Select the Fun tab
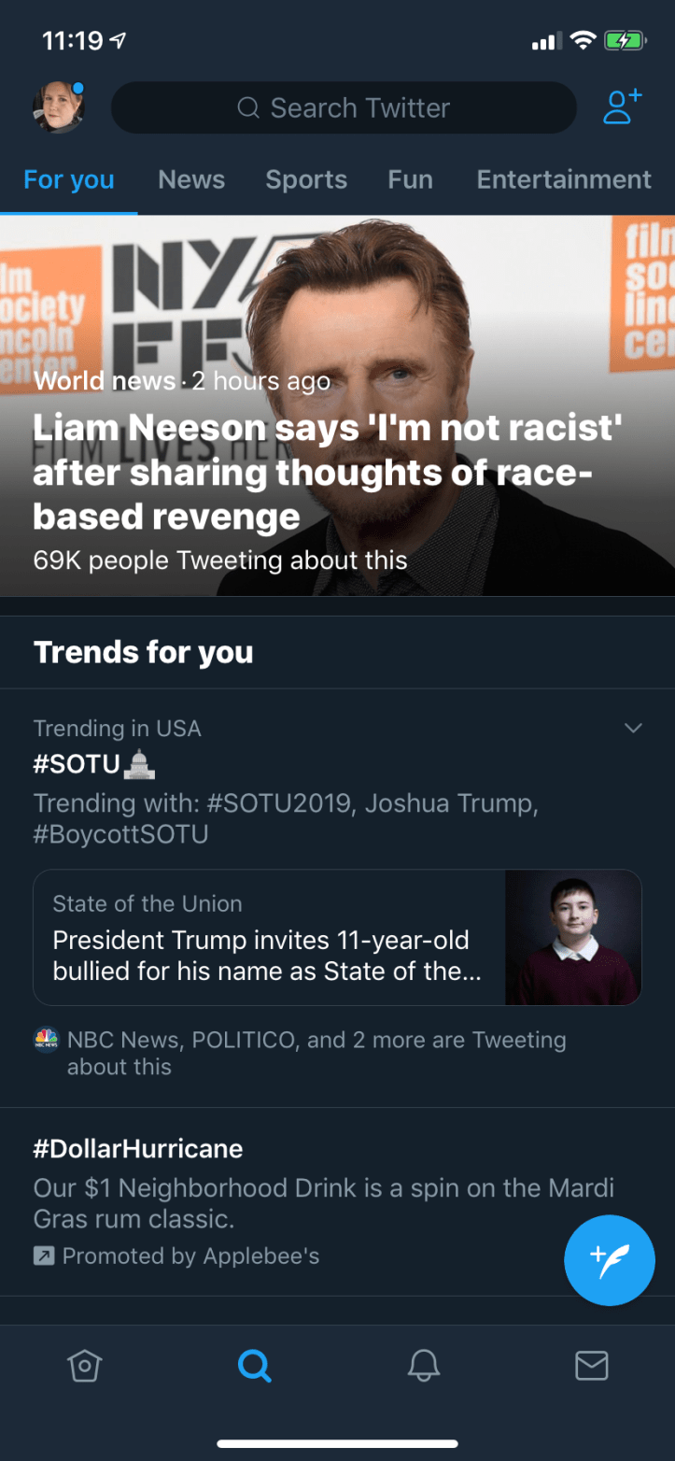 (x=410, y=179)
